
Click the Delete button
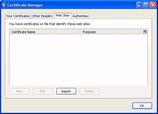coord(89,91)
